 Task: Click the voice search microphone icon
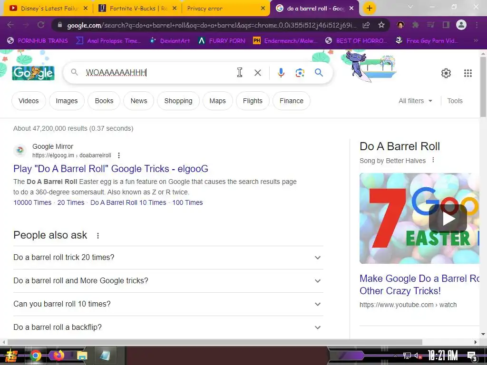click(281, 73)
